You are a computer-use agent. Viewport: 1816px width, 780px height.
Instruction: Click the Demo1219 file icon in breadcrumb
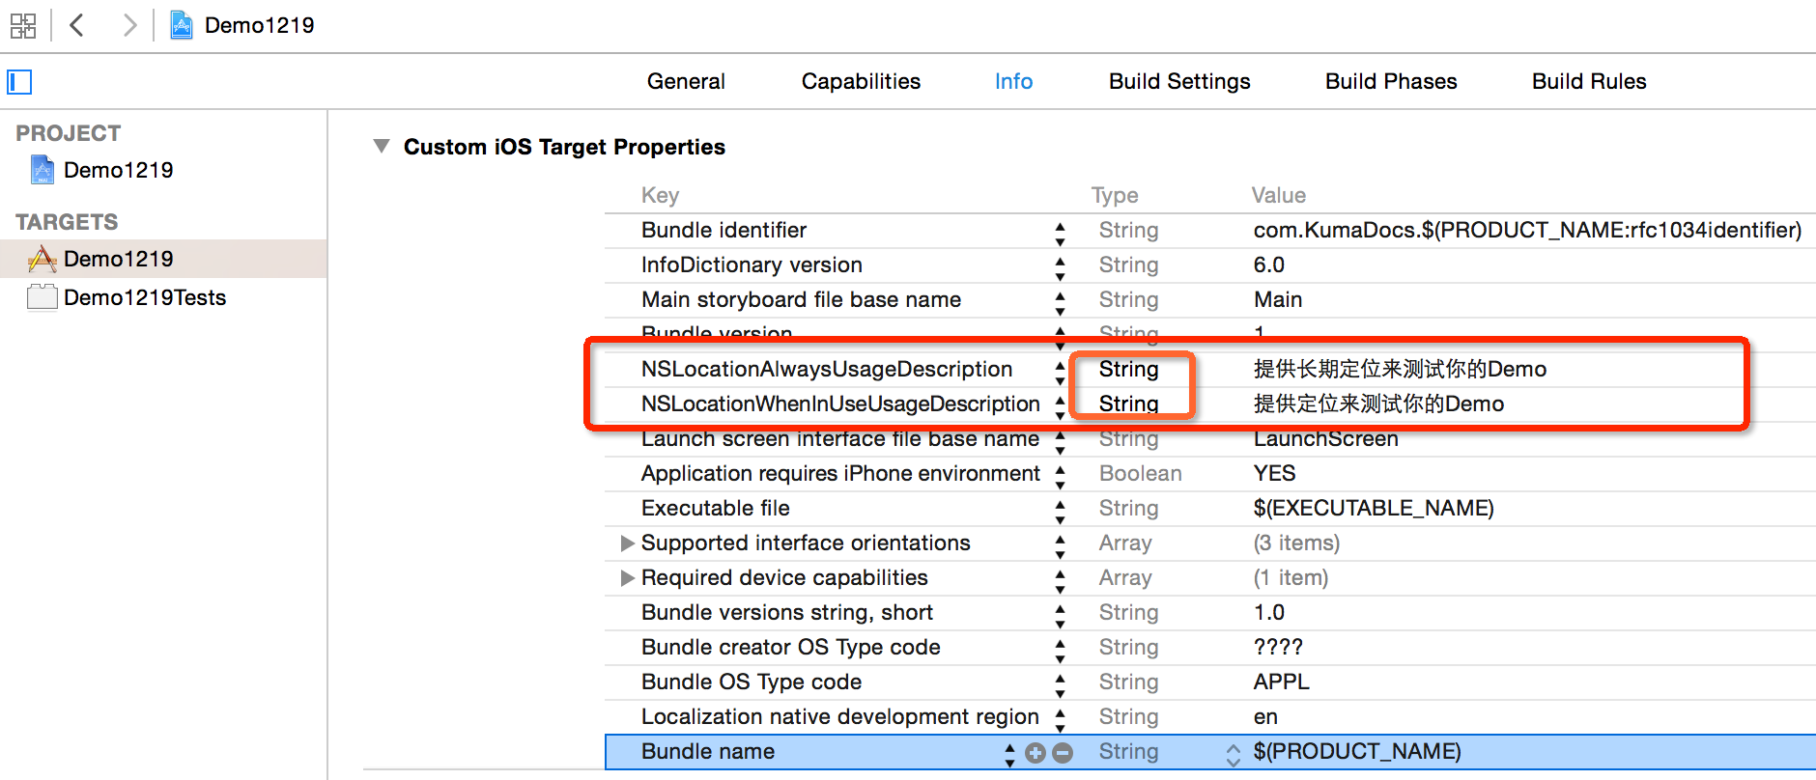click(181, 25)
